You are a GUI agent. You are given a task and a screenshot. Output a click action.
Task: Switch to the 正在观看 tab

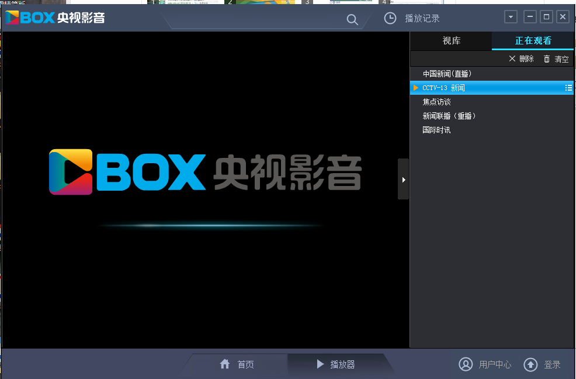click(x=532, y=41)
